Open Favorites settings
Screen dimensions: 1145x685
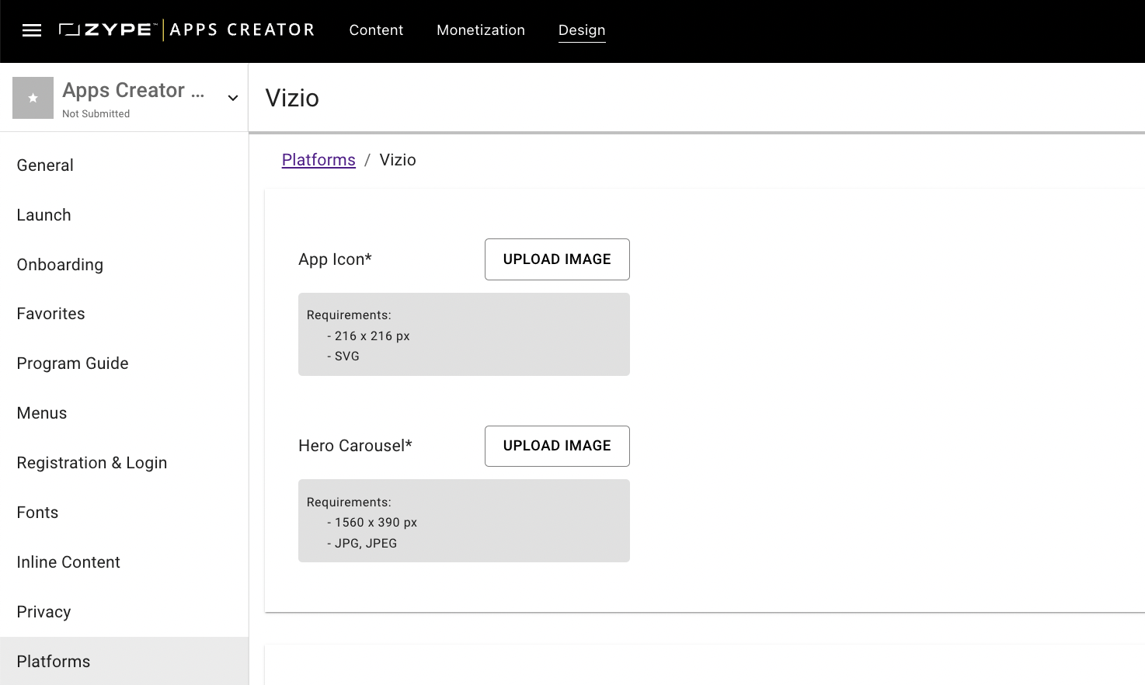[x=124, y=314]
